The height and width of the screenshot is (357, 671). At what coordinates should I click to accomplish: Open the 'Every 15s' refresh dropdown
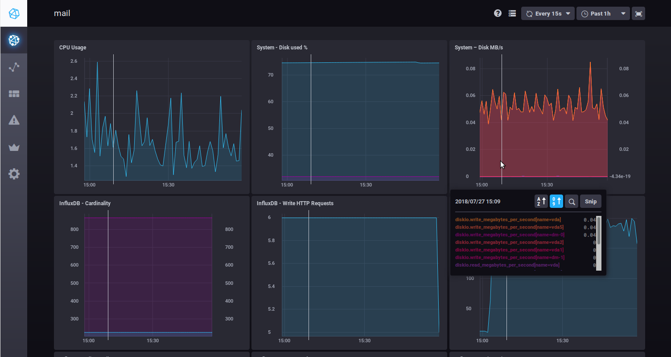tap(548, 13)
